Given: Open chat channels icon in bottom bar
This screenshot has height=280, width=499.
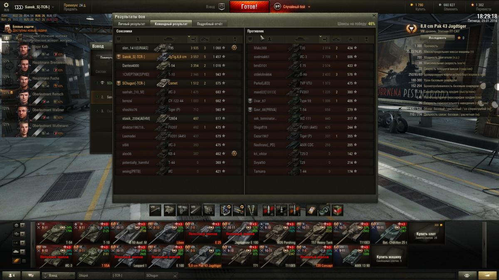Looking at the screenshot, I should click(x=30, y=275).
